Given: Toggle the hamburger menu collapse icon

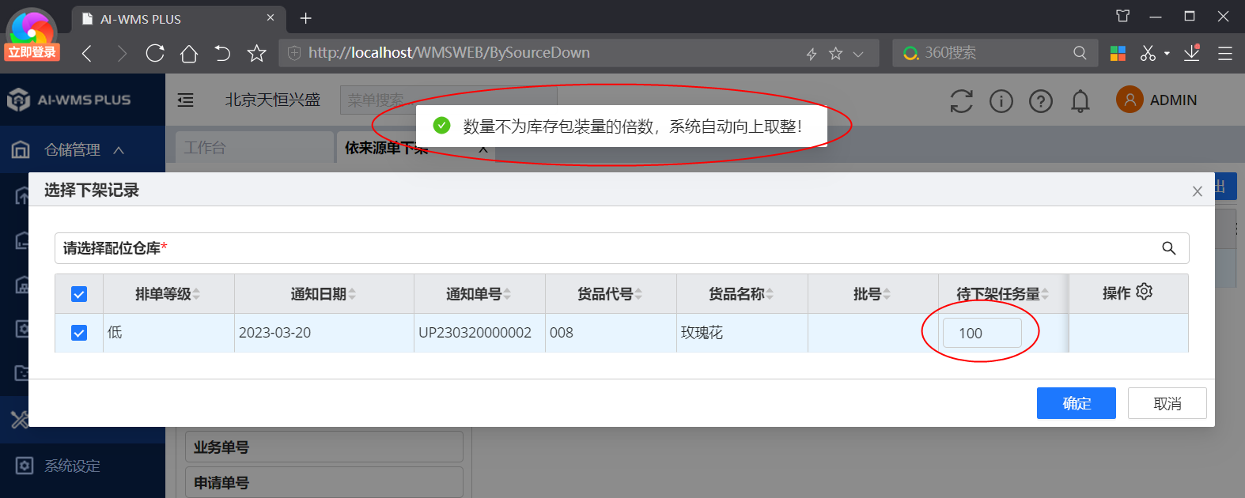Looking at the screenshot, I should pyautogui.click(x=185, y=100).
